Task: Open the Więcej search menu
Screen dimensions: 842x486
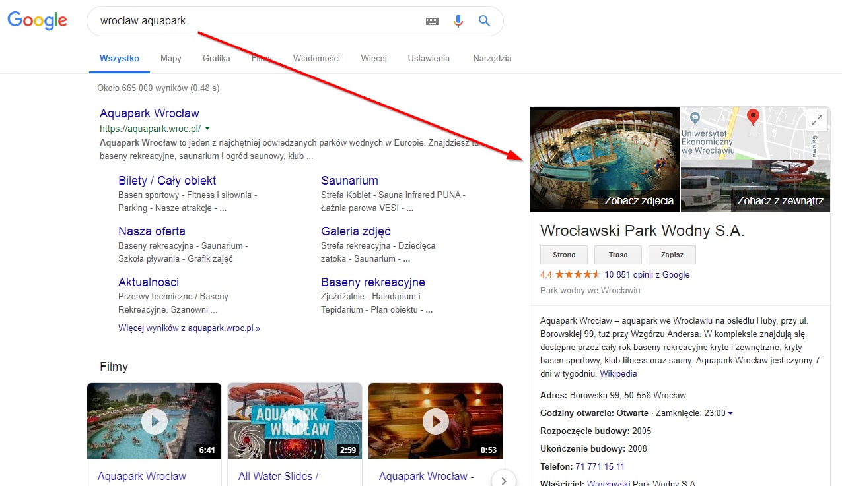Action: (374, 58)
